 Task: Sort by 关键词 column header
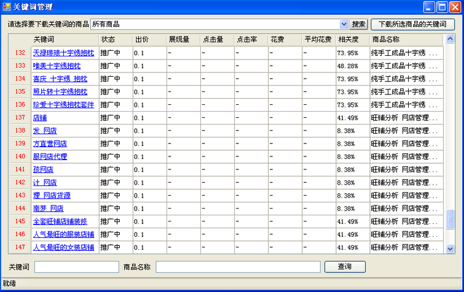tap(65, 39)
